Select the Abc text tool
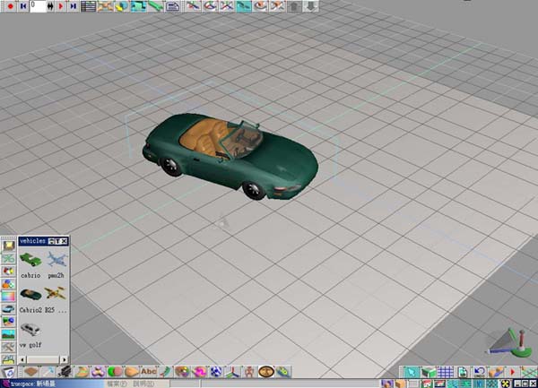 148,372
